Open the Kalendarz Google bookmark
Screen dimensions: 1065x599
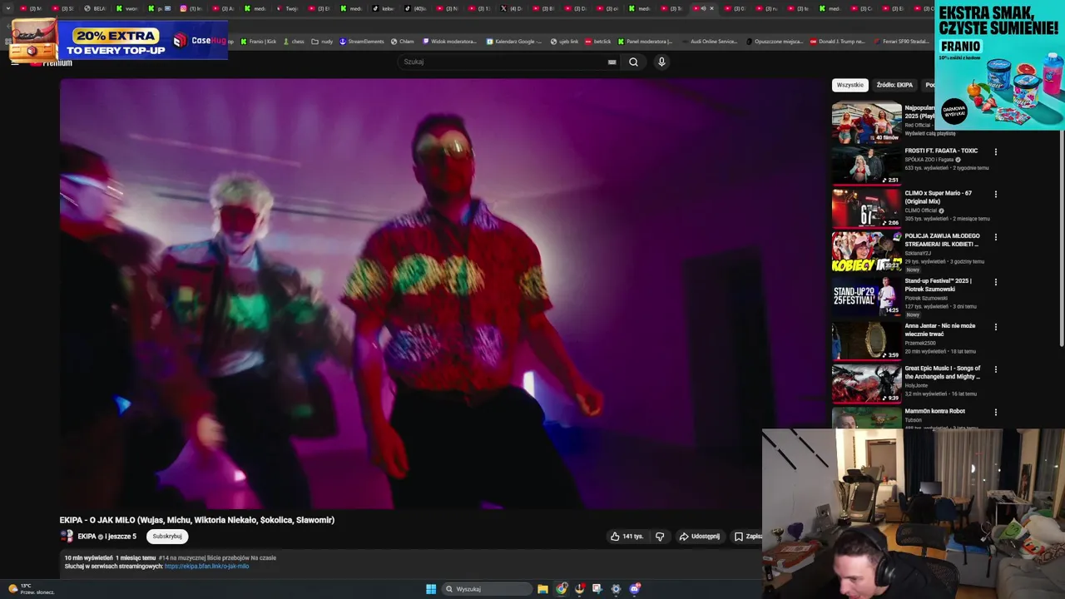(x=514, y=41)
